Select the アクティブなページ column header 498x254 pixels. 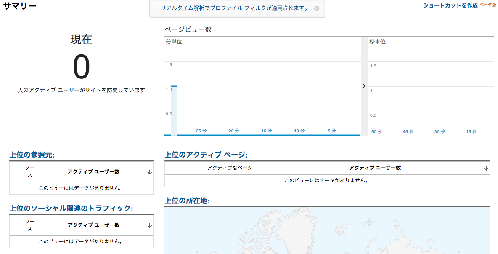tap(230, 168)
